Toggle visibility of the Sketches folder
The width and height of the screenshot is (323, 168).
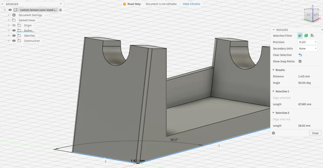pyautogui.click(x=14, y=36)
